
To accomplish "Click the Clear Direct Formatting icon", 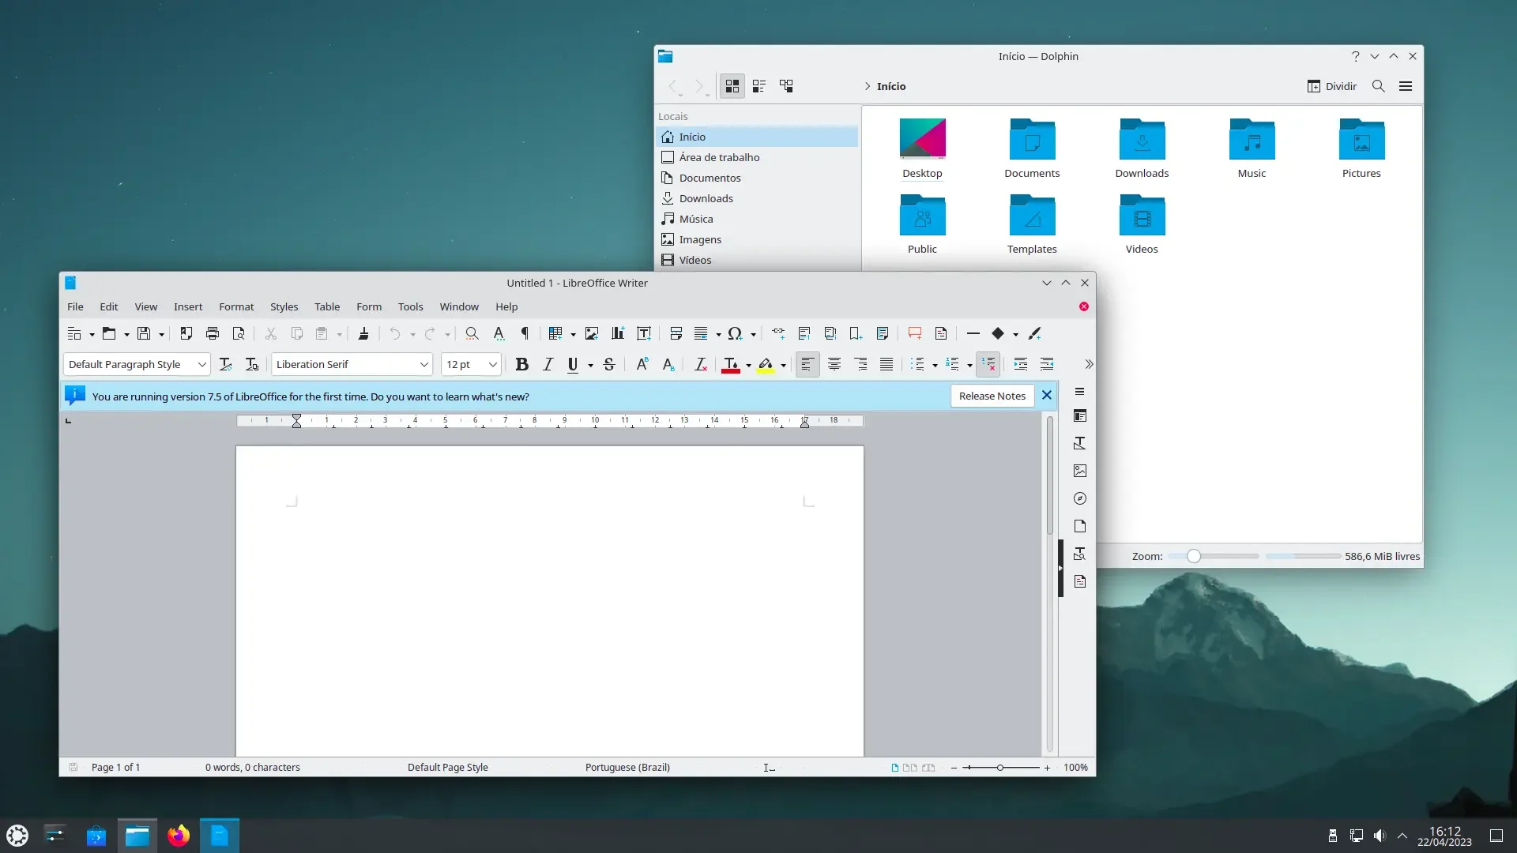I will tap(700, 364).
